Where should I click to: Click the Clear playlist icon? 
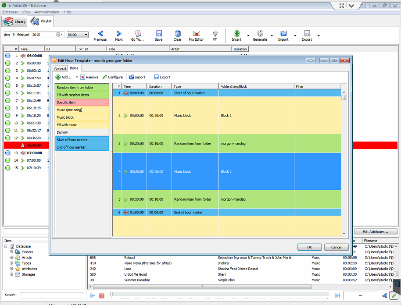(177, 34)
